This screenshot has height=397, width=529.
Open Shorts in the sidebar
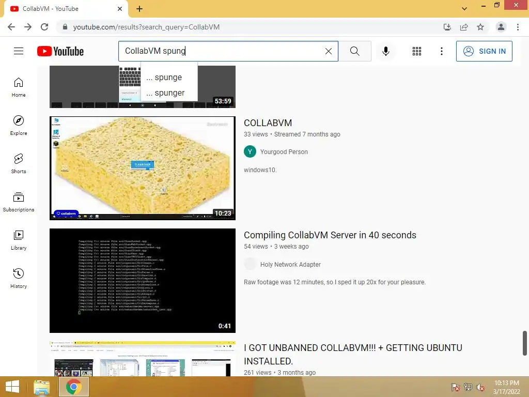19,164
